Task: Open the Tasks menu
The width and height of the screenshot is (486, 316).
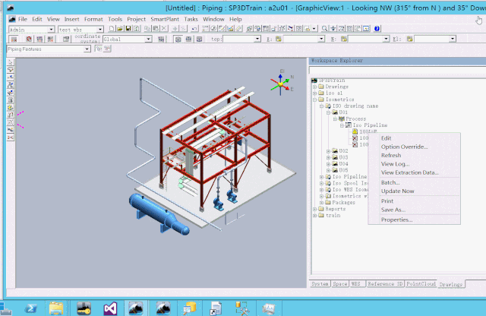Action: (191, 19)
